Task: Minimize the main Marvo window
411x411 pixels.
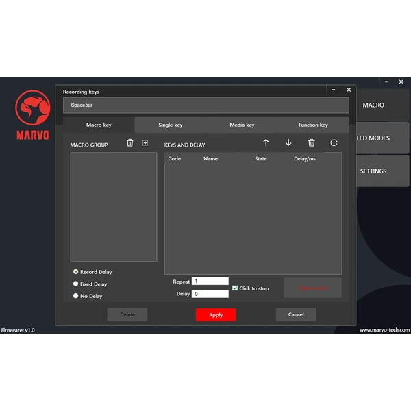Action: point(386,82)
